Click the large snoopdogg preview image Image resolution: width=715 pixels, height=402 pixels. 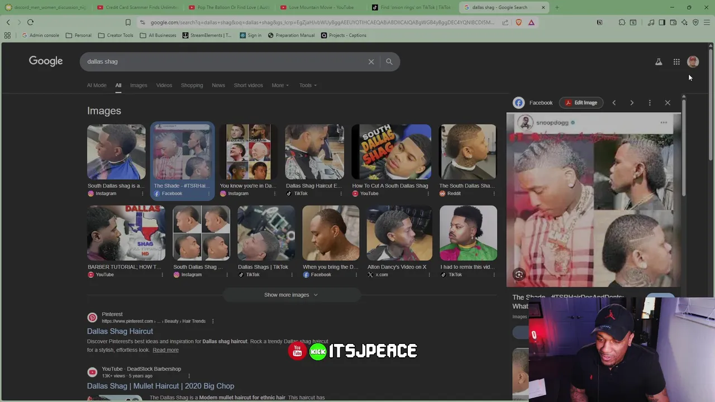tap(593, 200)
